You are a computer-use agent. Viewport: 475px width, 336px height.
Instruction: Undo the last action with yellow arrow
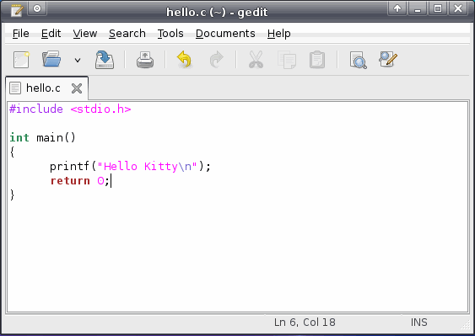[185, 59]
